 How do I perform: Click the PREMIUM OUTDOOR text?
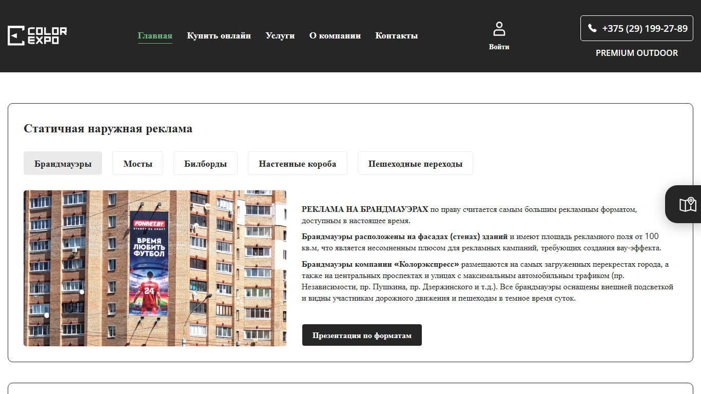pyautogui.click(x=637, y=53)
